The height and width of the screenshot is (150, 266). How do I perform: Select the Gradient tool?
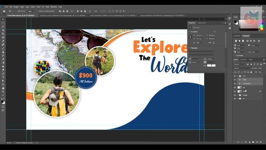coord(3,63)
